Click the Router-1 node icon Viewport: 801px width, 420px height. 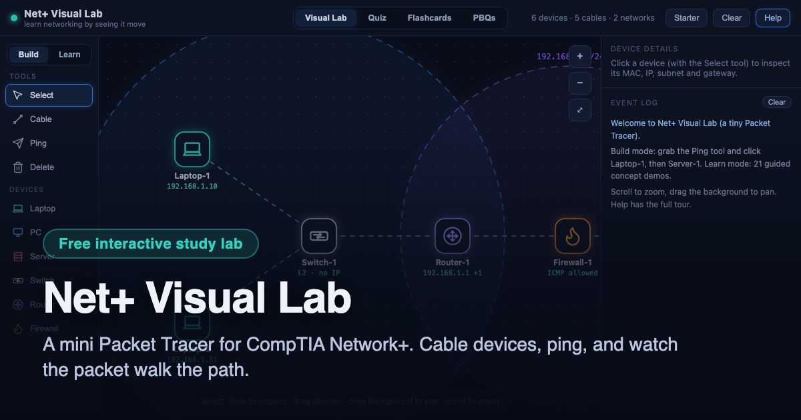point(453,236)
